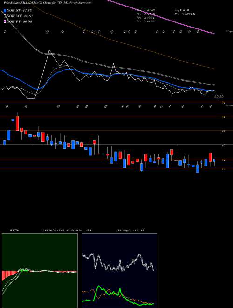Click the white DOW MT legend swatch
The height and width of the screenshot is (308, 233).
(x=5, y=16)
